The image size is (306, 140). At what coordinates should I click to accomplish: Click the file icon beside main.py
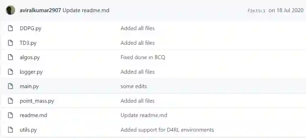click(x=10, y=86)
